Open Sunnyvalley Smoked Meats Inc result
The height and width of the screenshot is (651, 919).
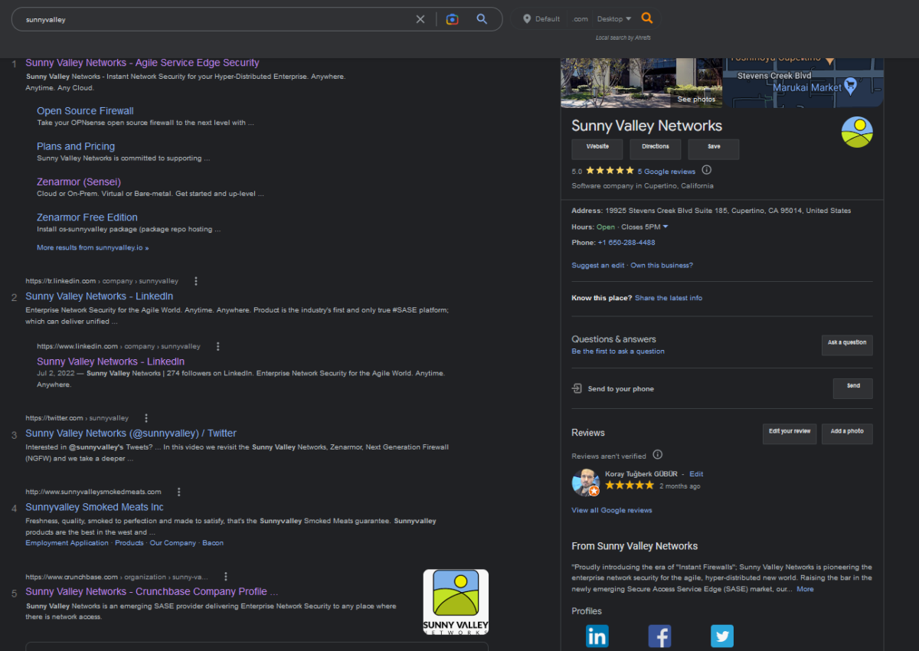tap(94, 507)
